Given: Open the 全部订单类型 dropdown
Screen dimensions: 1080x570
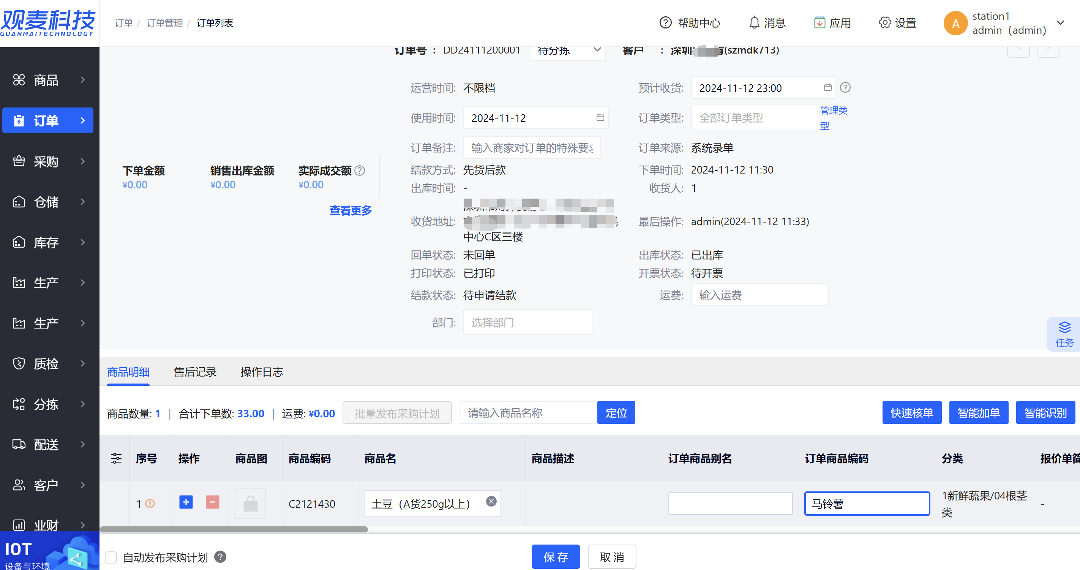Looking at the screenshot, I should (755, 118).
